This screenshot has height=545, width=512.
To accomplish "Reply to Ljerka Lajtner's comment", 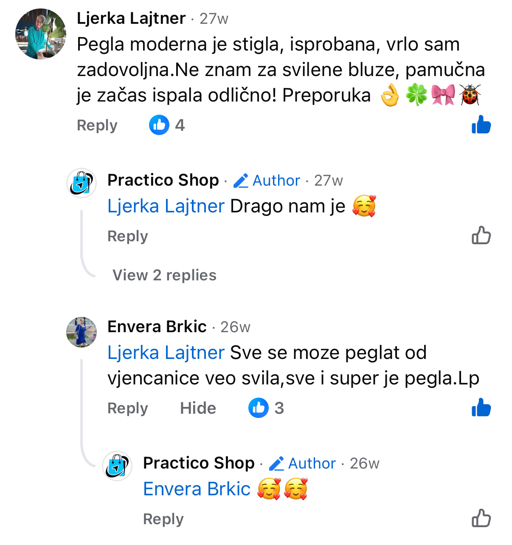I will tap(97, 126).
